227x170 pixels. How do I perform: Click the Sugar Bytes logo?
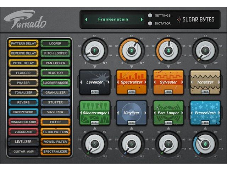coord(196,19)
